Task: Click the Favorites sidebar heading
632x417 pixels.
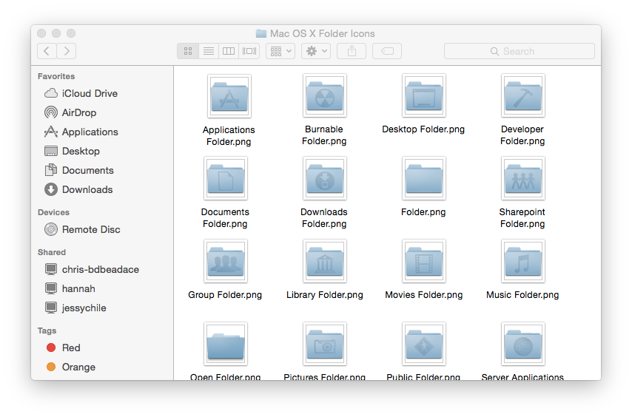Action: tap(56, 76)
